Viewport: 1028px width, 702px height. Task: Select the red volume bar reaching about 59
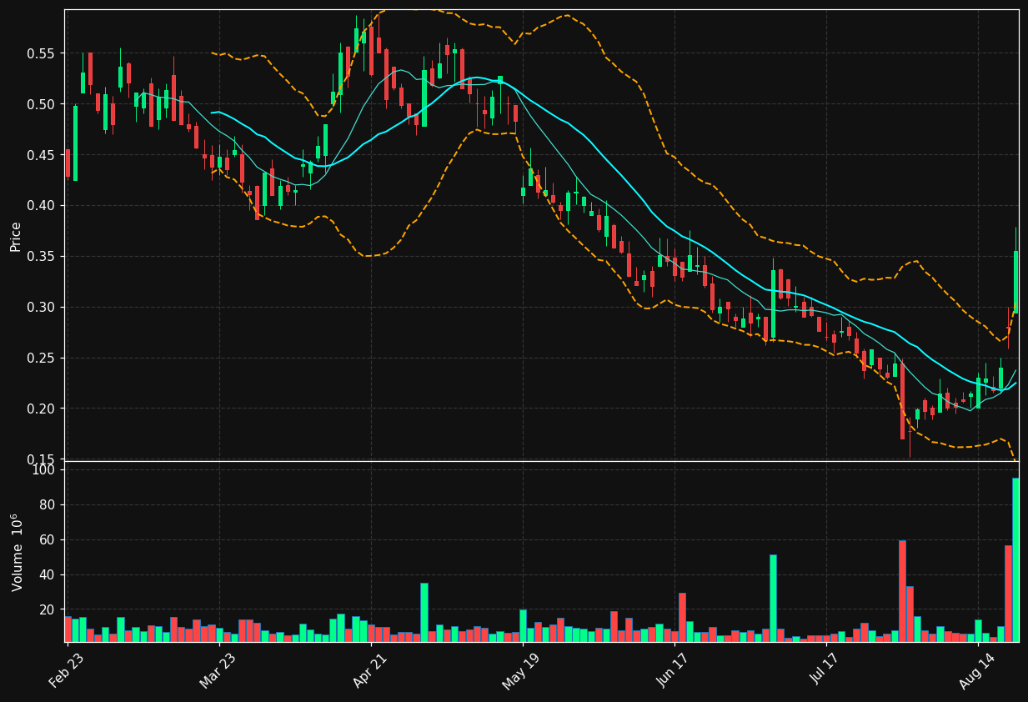(902, 591)
